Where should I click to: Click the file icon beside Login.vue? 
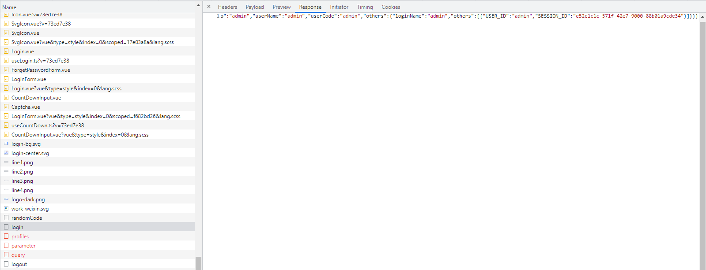[x=6, y=52]
